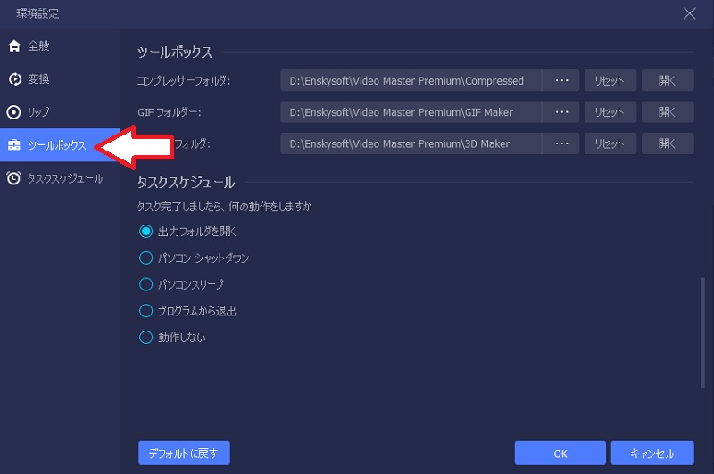Reset the compressor folder path with リセット

coord(610,80)
